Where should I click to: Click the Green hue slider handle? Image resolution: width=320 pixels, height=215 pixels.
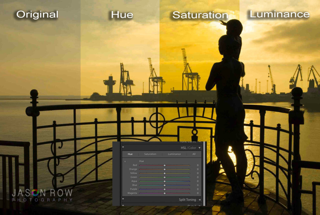[x=164, y=177]
